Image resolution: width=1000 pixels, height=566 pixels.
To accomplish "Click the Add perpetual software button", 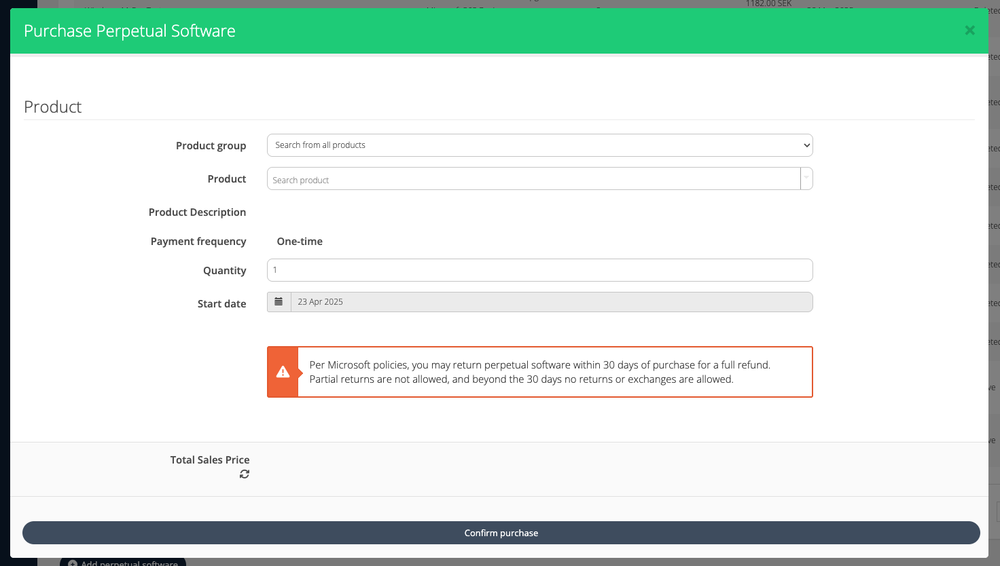I will [x=129, y=563].
